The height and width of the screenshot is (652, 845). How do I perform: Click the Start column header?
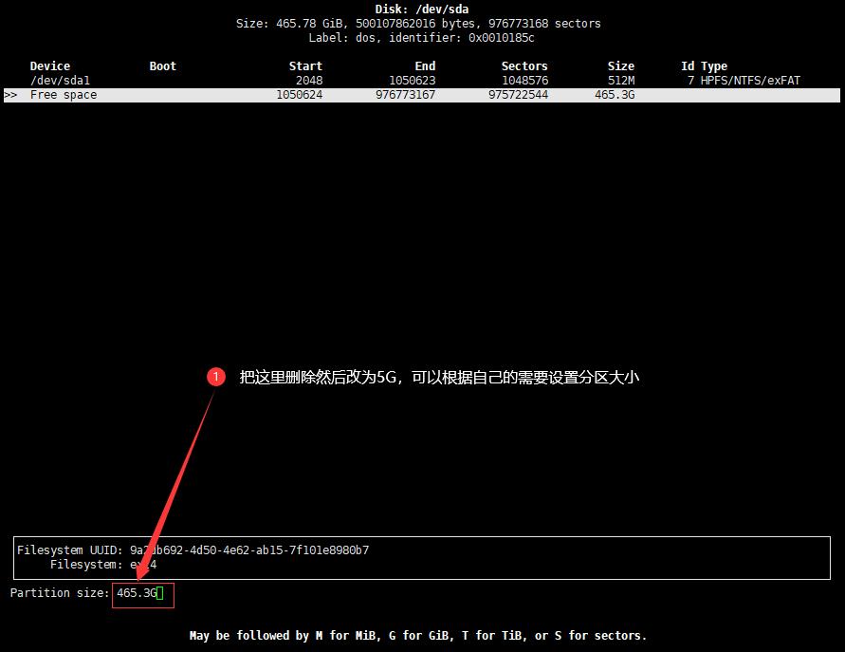pos(305,65)
